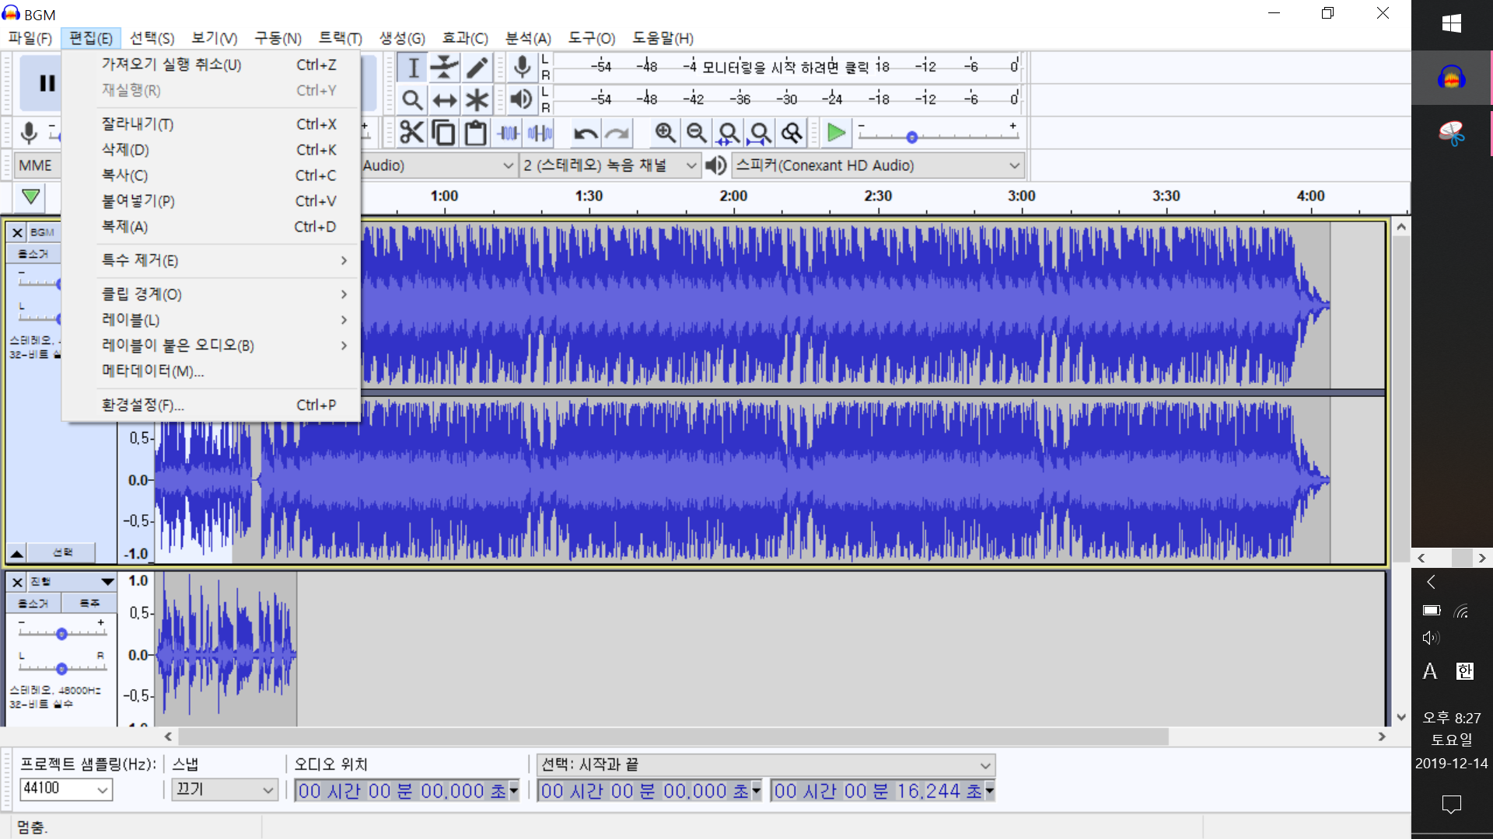The image size is (1493, 839).
Task: Click the Zoom In magnifier icon
Action: (665, 133)
